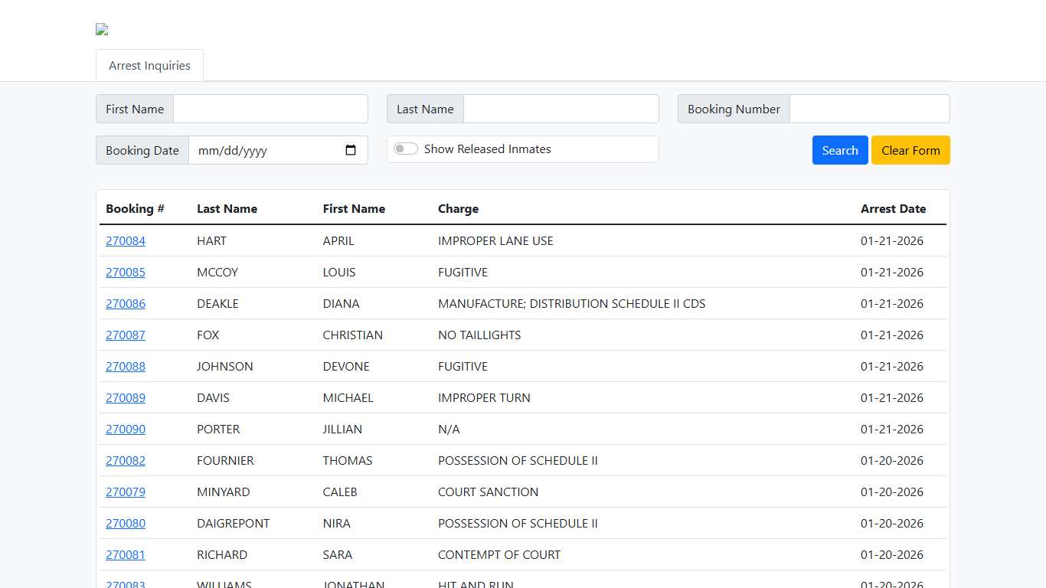Viewport: 1046px width, 588px height.
Task: Open the calendar picker in Booking Date
Action: point(351,150)
